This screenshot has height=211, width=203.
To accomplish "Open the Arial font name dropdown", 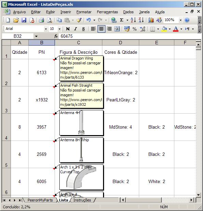I will tap(46, 29).
